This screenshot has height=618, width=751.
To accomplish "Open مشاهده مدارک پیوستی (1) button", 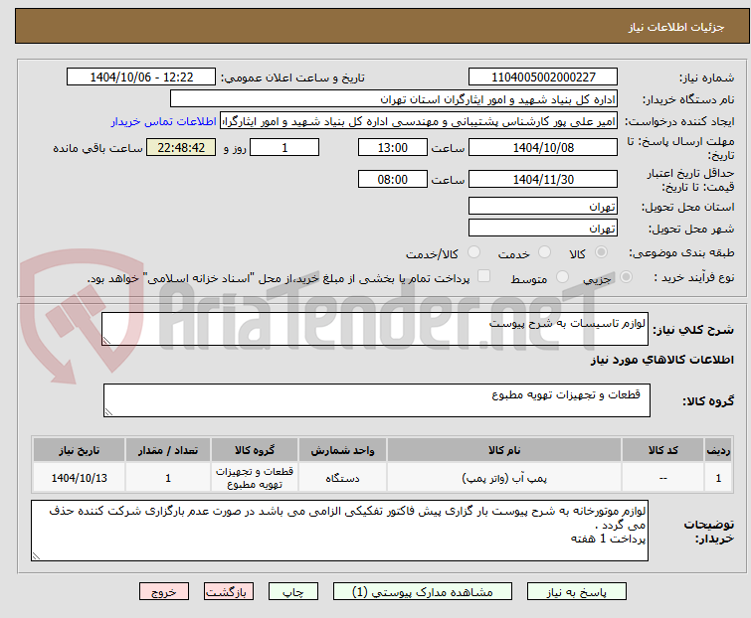I will click(423, 592).
